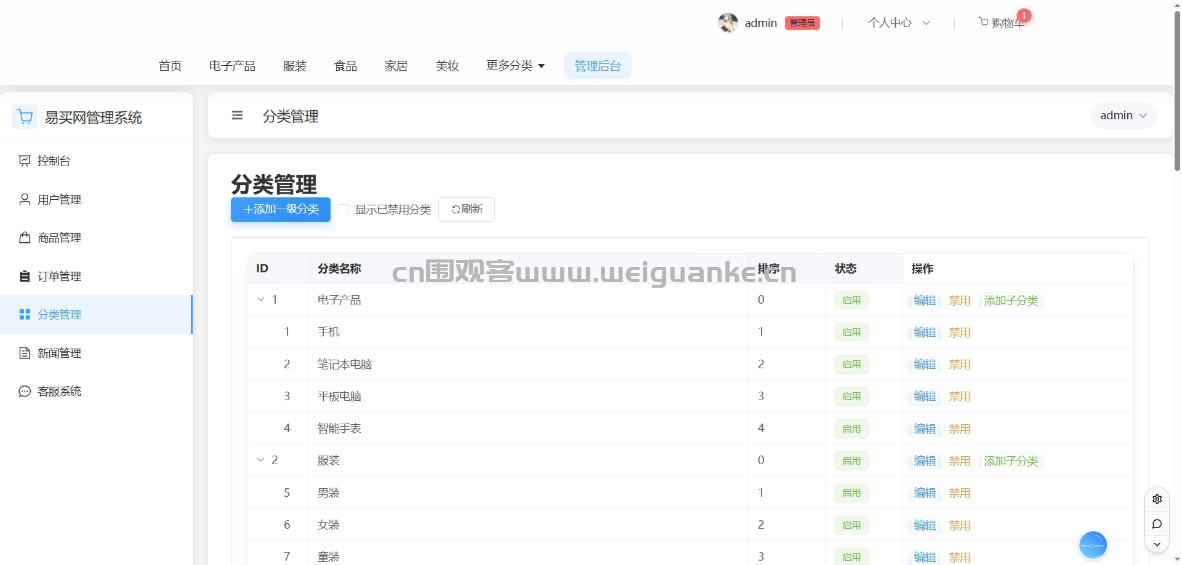Open 商品管理 in sidebar
The height and width of the screenshot is (565, 1182).
tap(96, 237)
